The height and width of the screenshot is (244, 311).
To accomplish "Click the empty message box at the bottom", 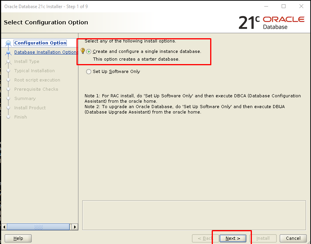I will click(194, 215).
